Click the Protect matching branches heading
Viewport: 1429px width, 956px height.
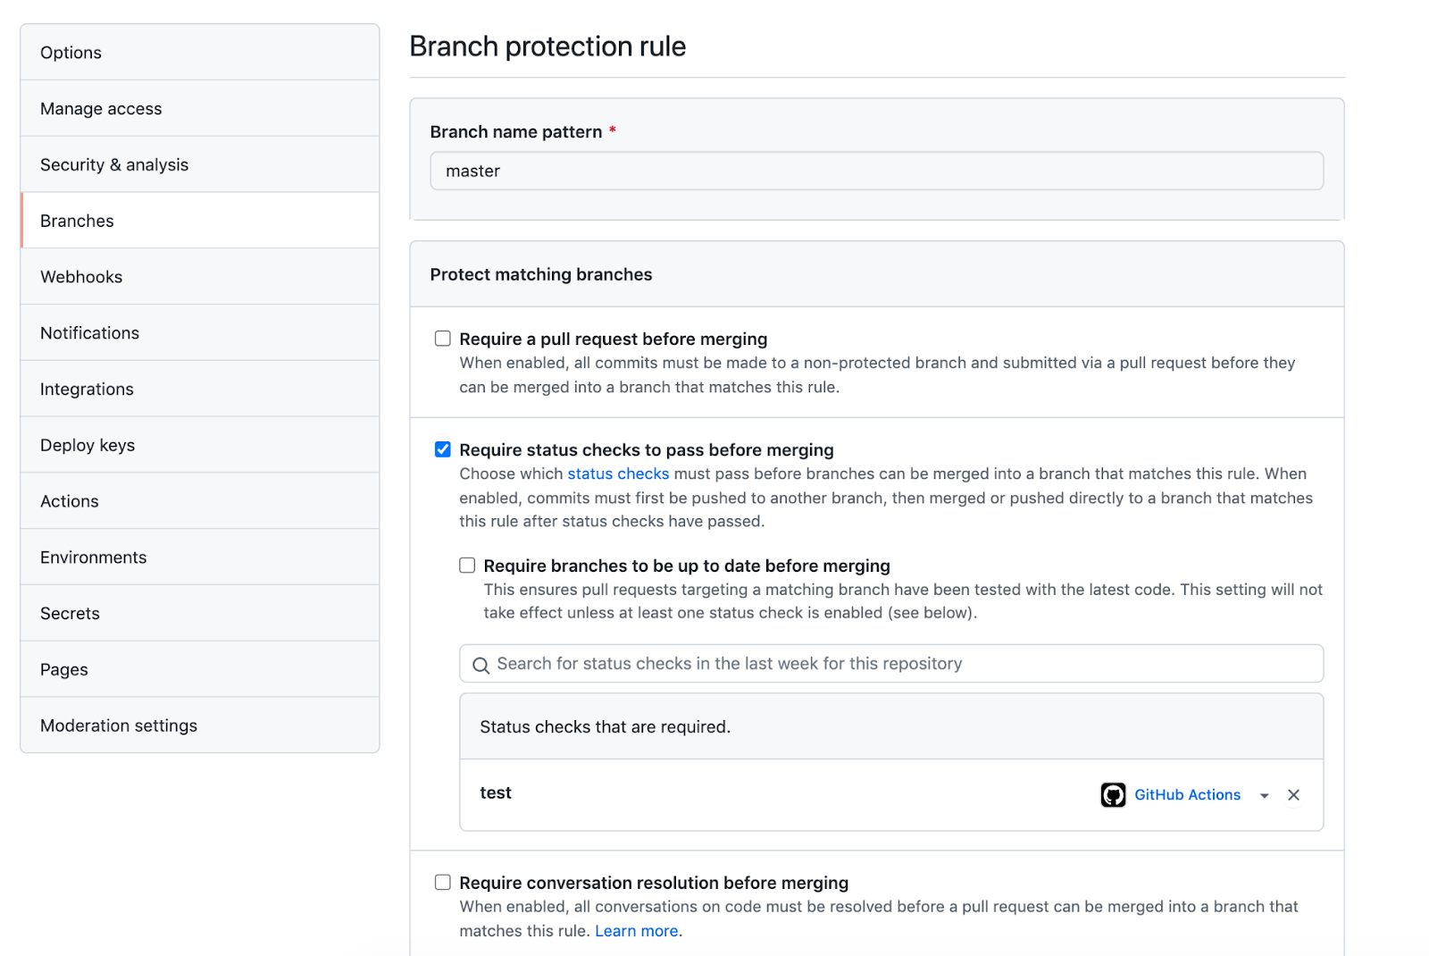click(541, 274)
